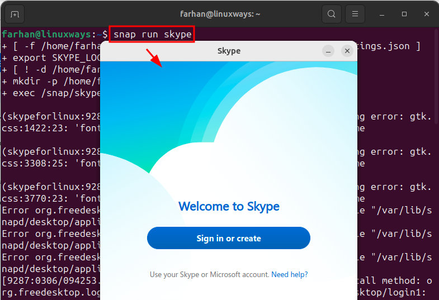Open the terminal hamburger menu

[355, 14]
